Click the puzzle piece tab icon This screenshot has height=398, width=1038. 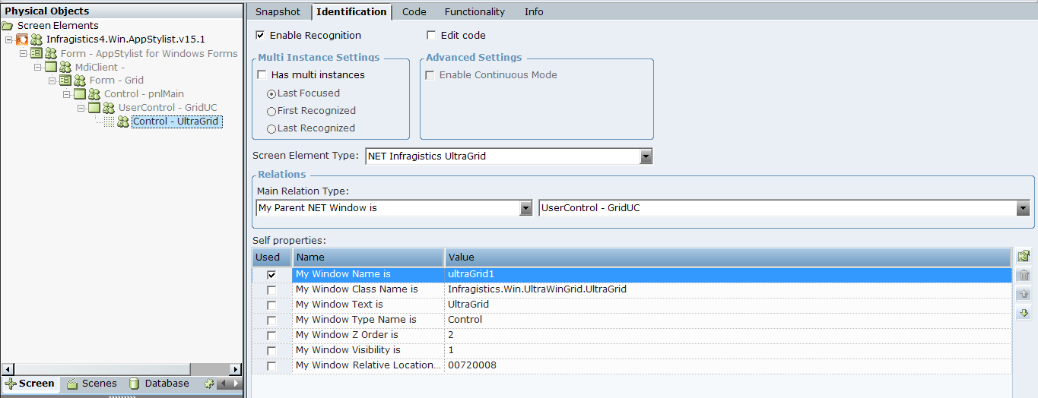pyautogui.click(x=209, y=384)
